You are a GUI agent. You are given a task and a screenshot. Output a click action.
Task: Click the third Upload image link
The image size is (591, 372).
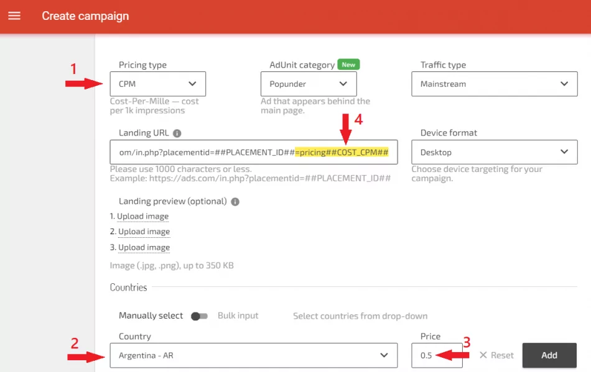143,247
